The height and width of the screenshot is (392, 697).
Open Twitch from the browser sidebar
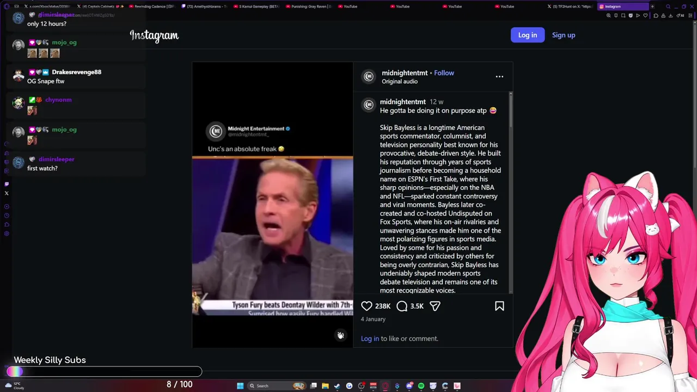pos(7,184)
